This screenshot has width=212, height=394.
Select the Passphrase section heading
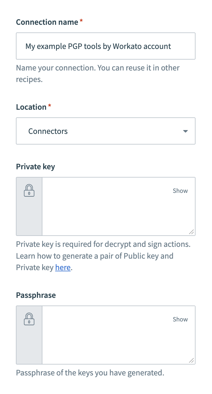coord(36,295)
